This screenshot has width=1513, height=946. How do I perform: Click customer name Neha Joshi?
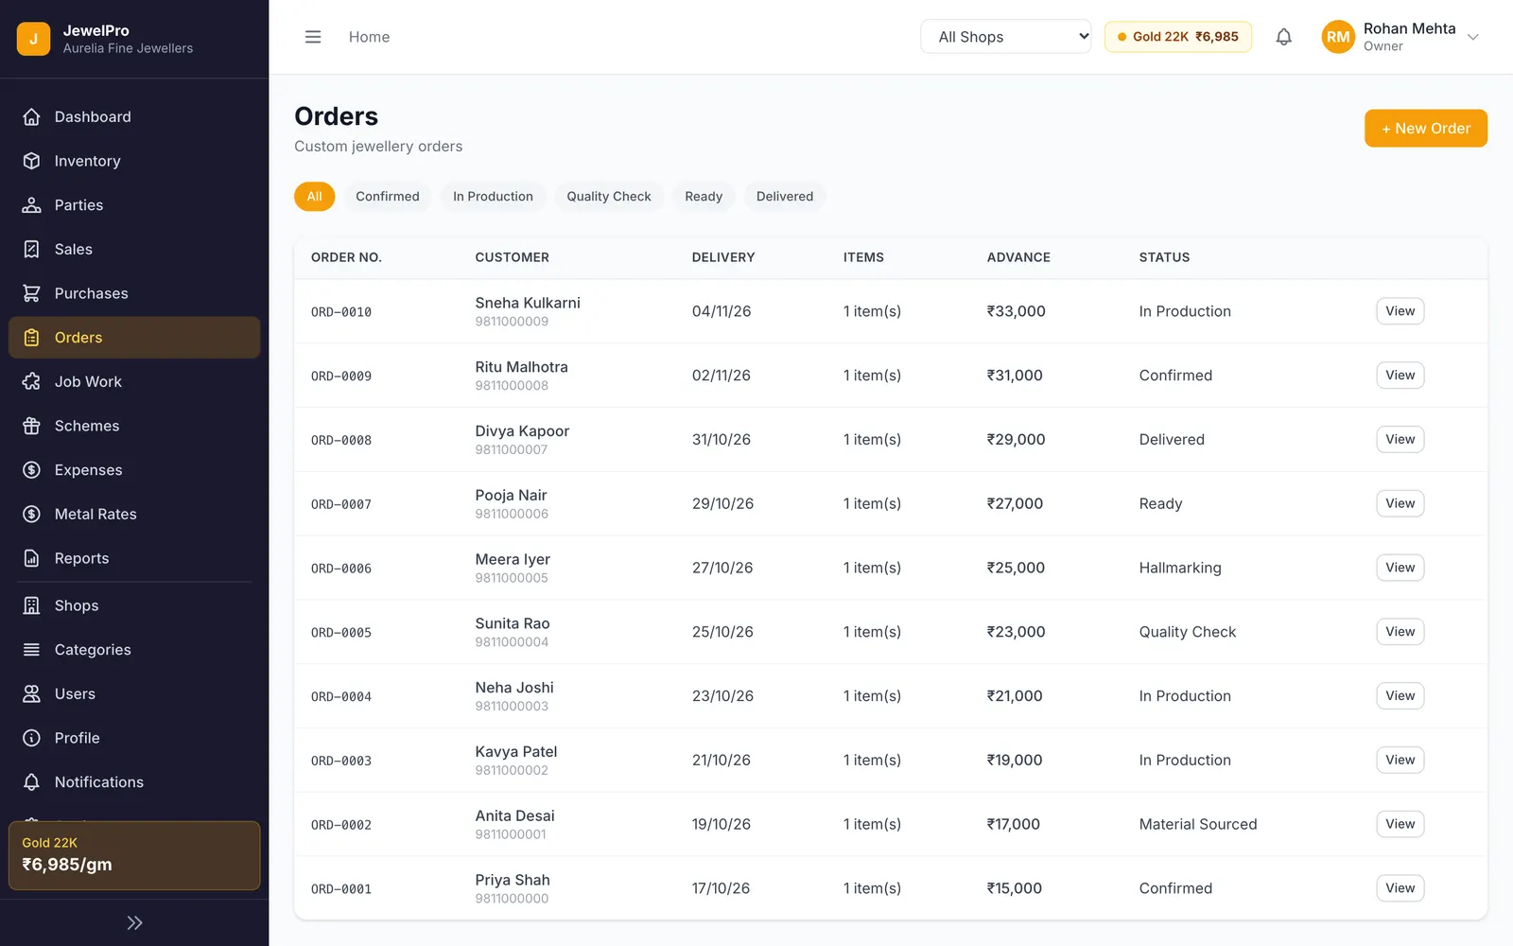tap(514, 688)
